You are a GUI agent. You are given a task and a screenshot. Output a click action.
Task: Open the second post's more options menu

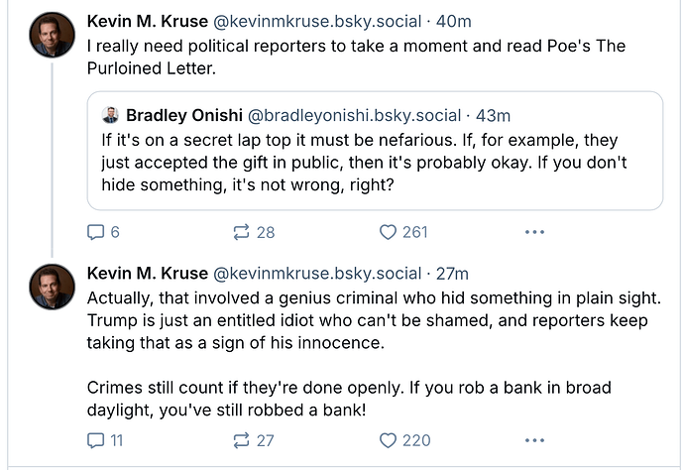534,440
